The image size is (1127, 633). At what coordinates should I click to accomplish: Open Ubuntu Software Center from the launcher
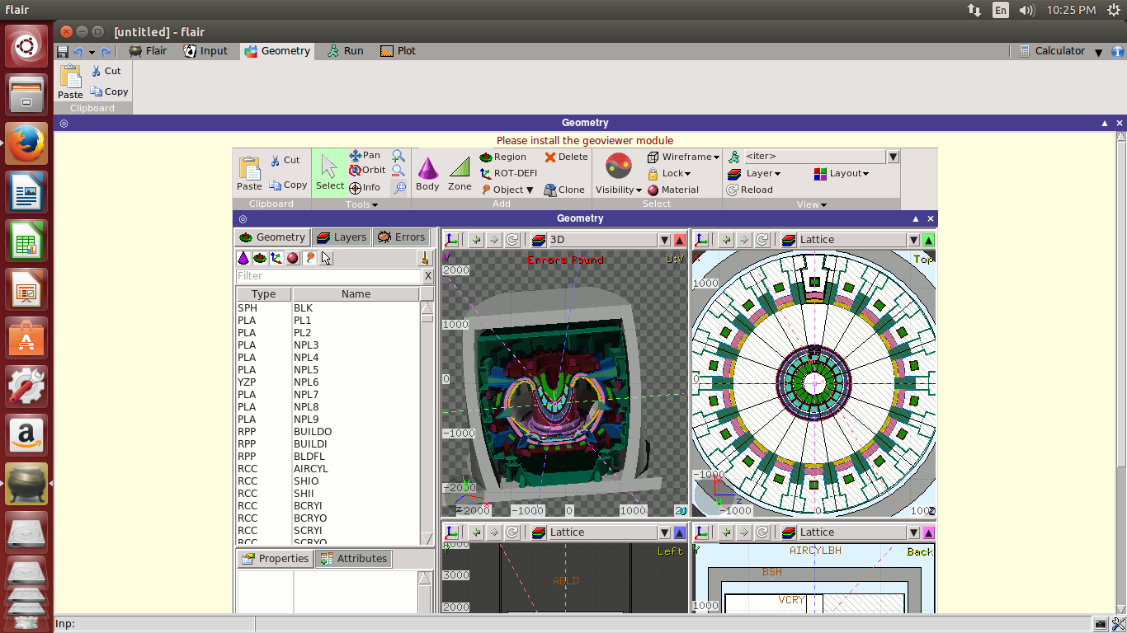tap(27, 338)
